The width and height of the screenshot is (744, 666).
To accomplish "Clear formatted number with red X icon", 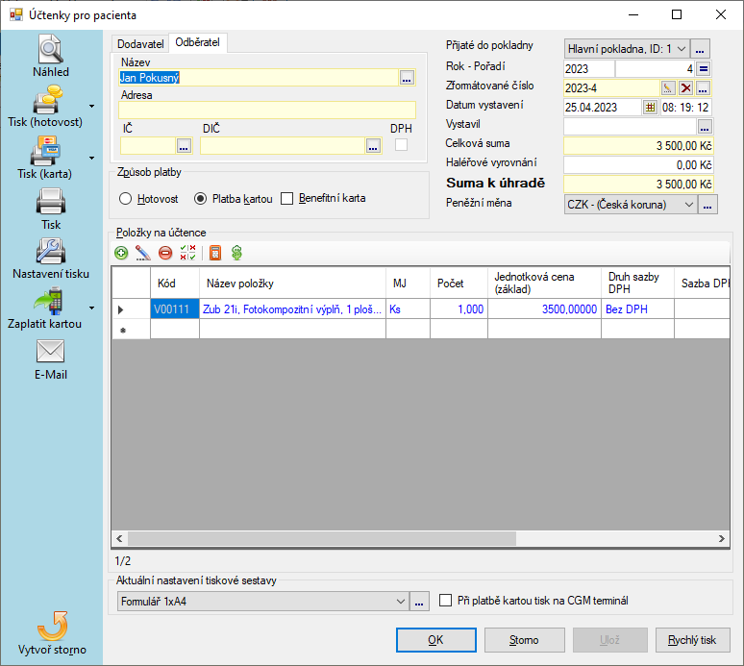I will [685, 87].
